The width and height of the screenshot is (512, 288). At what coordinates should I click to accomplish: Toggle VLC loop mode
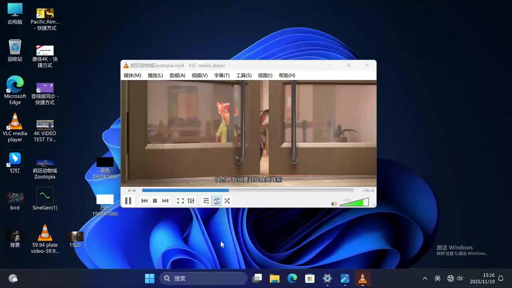tap(216, 201)
